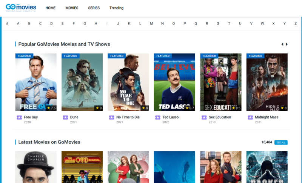This screenshot has height=183, width=302.
Task: Filter titles starting with letter D
Action: point(51,24)
